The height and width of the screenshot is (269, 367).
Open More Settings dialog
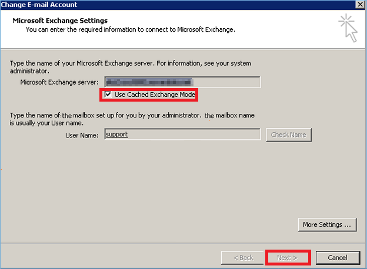tap(327, 225)
